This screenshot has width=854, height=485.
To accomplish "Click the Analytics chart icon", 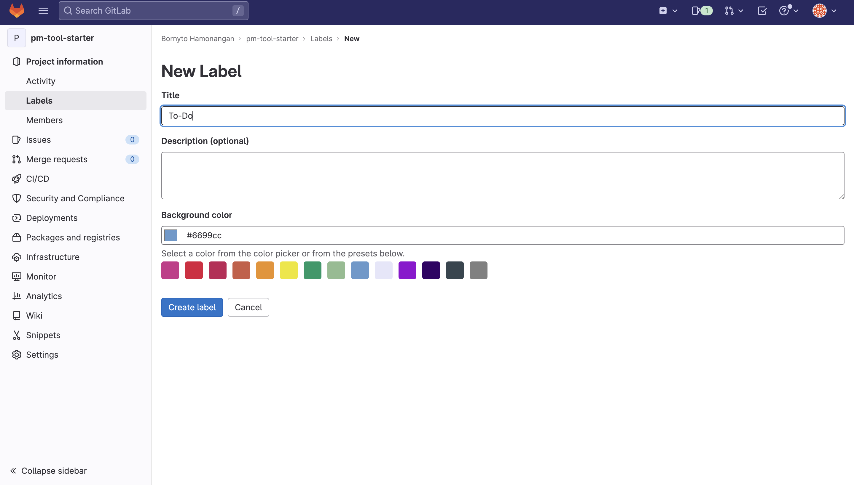I will (16, 296).
